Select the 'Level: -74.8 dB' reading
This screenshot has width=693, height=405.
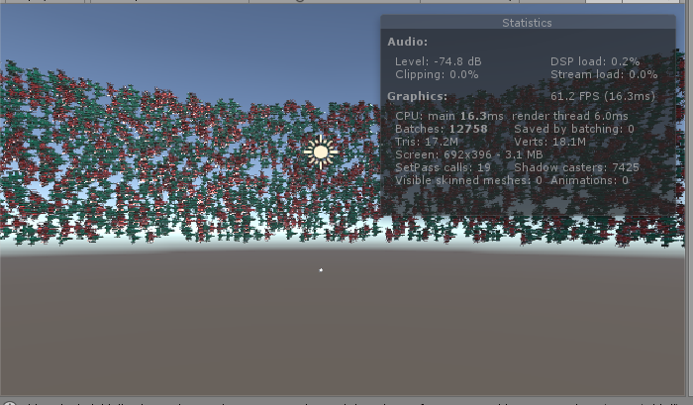click(x=438, y=61)
